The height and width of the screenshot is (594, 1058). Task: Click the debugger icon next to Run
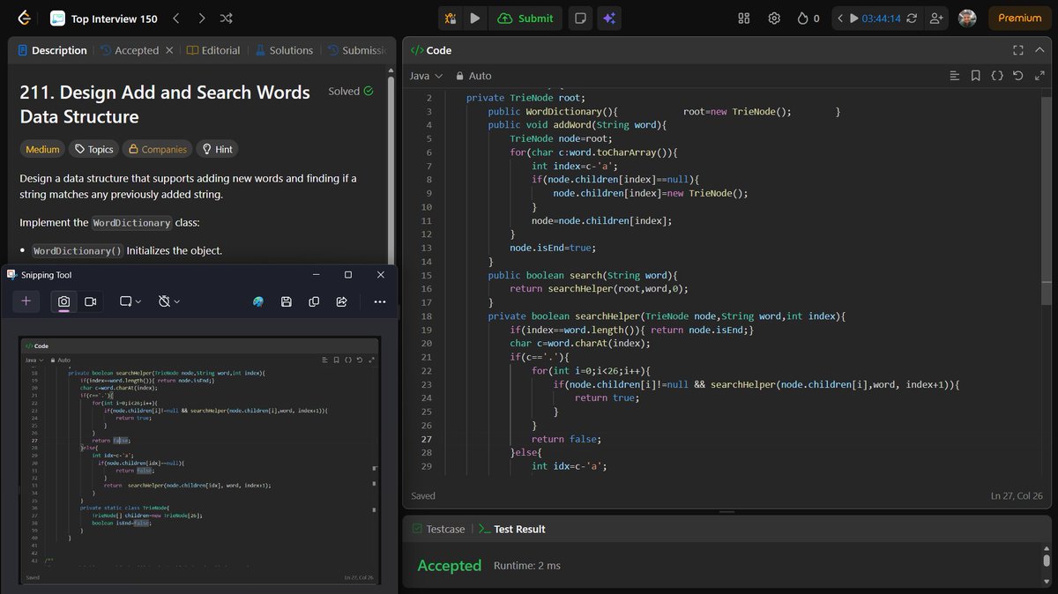(x=451, y=18)
